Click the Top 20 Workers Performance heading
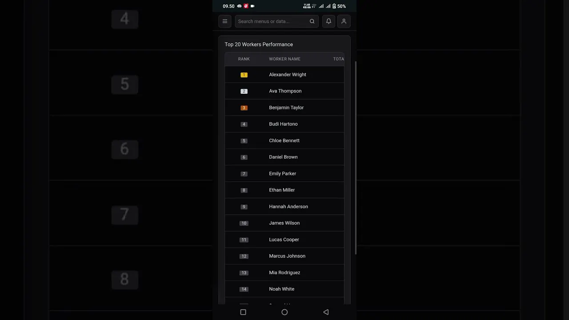 (259, 44)
